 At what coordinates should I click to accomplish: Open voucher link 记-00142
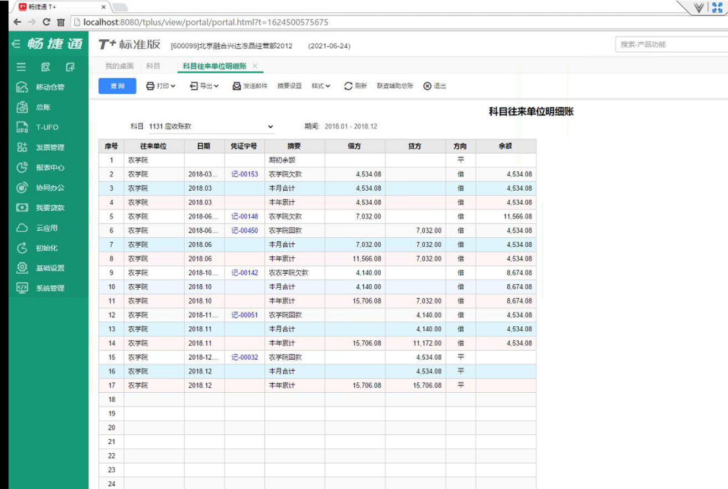pyautogui.click(x=245, y=273)
